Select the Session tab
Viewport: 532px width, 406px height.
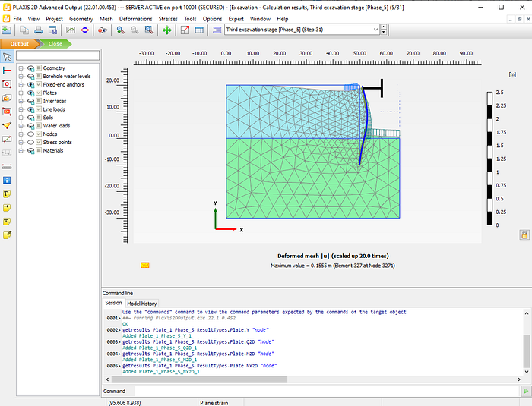click(113, 303)
